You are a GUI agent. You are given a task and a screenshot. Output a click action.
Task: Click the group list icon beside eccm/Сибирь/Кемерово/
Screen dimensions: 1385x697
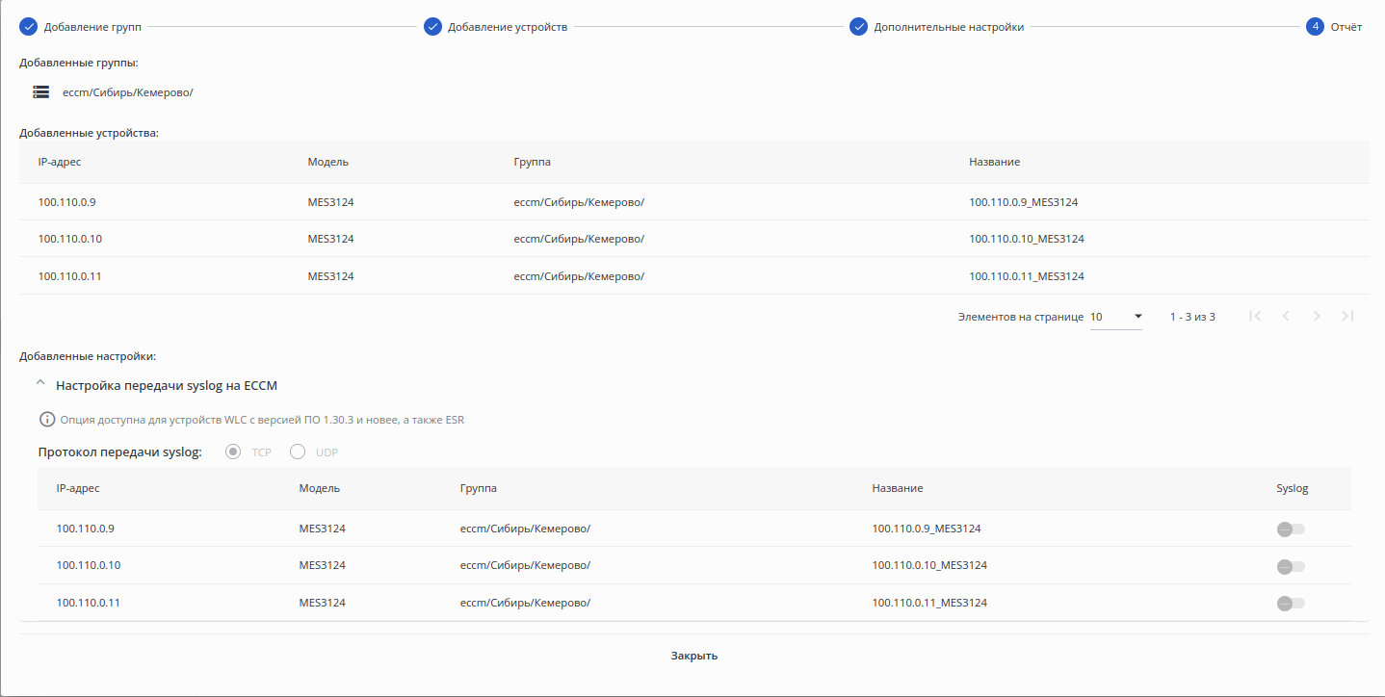[x=40, y=92]
